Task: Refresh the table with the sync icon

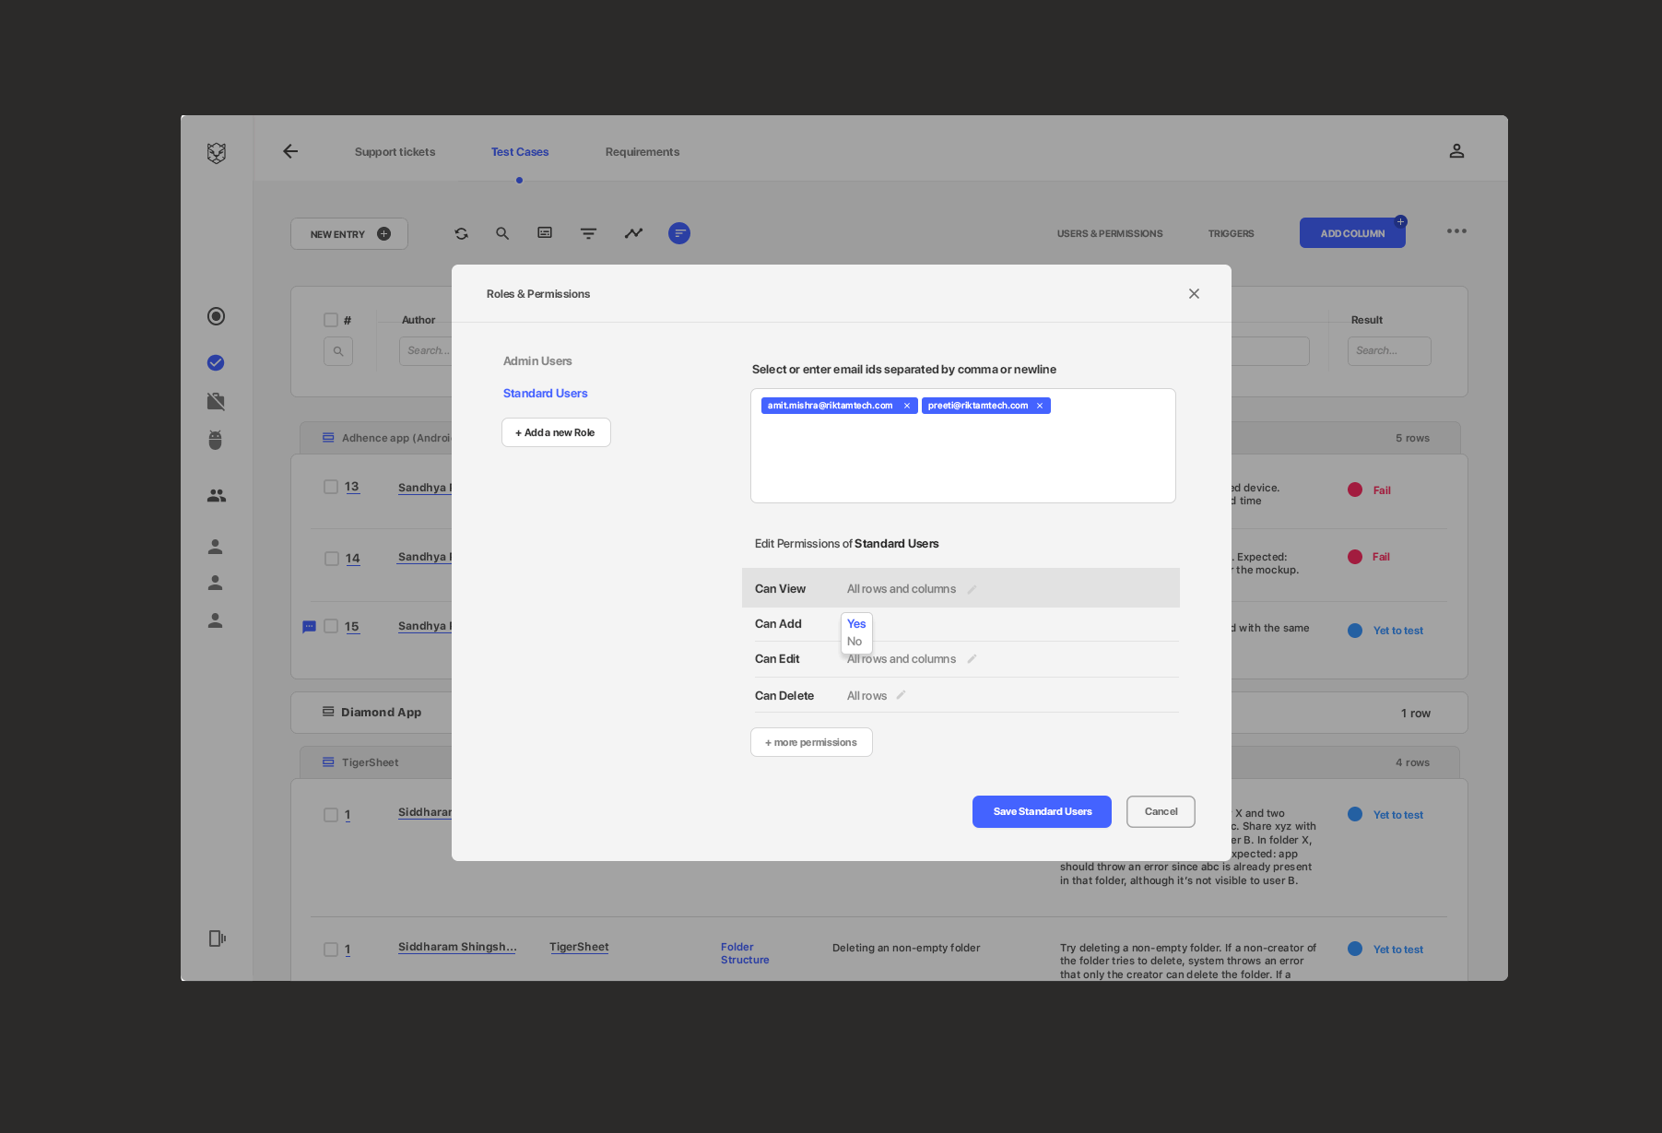Action: (x=462, y=234)
